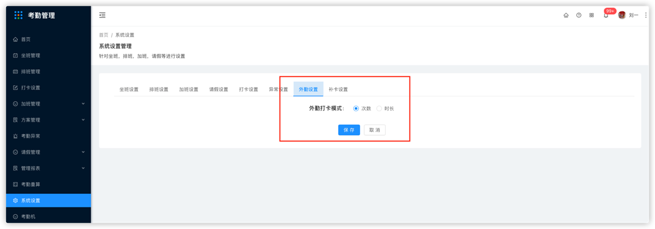This screenshot has height=229, width=655.
Task: Open the vertical three-dots more menu
Action: coord(646,15)
